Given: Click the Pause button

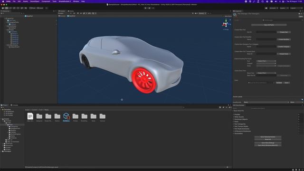Looking at the screenshot, I should pyautogui.click(x=149, y=8).
